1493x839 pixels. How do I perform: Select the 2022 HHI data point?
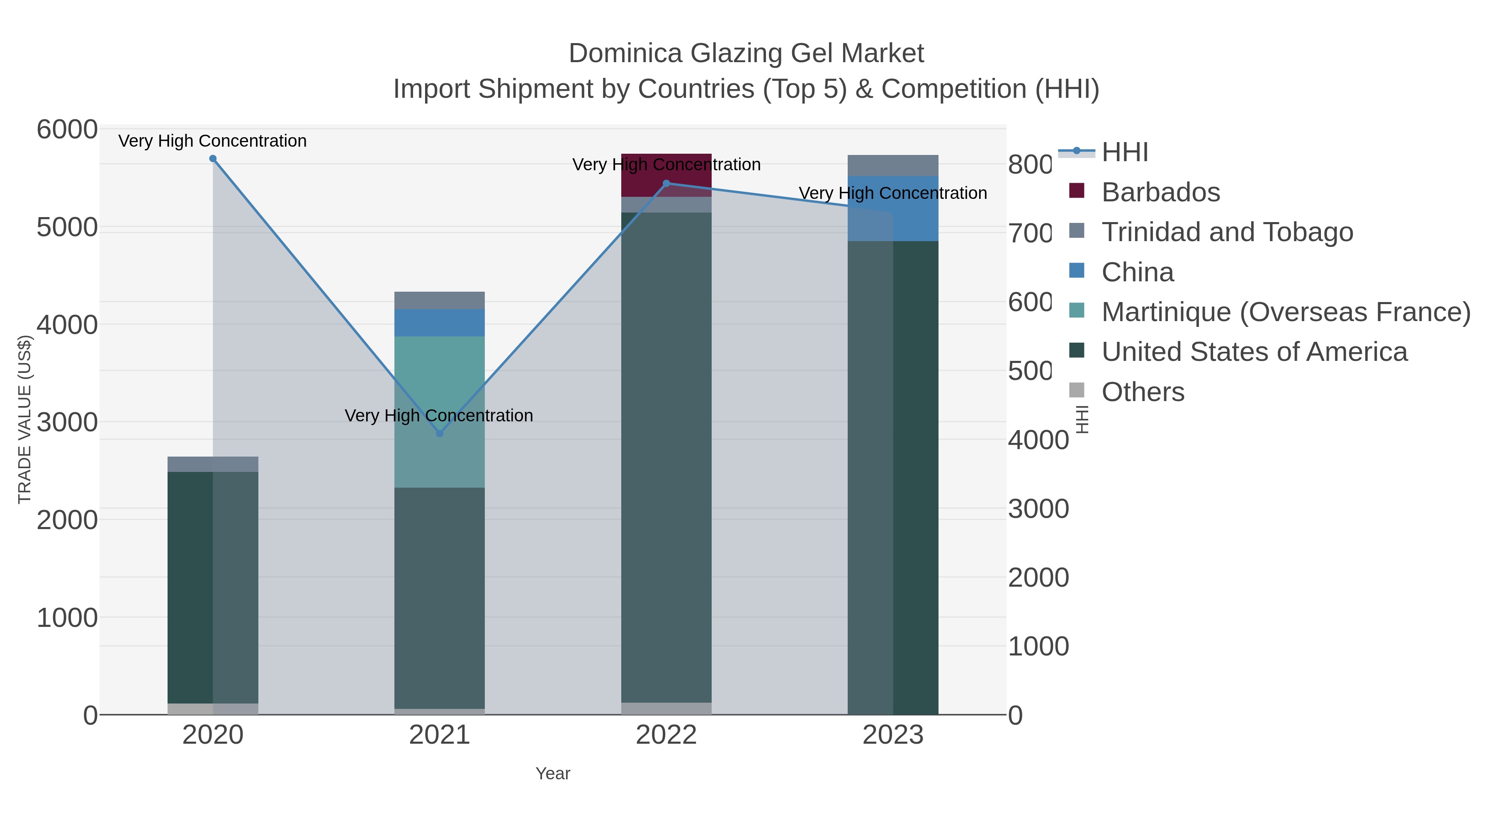tap(666, 184)
